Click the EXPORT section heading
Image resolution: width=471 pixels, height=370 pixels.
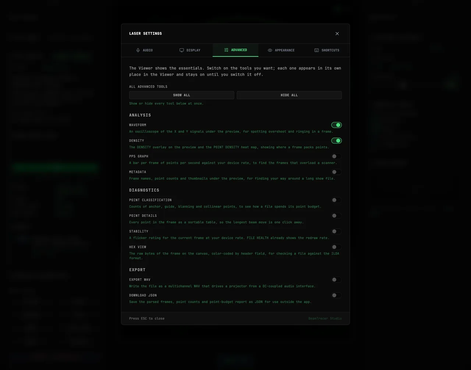137,270
